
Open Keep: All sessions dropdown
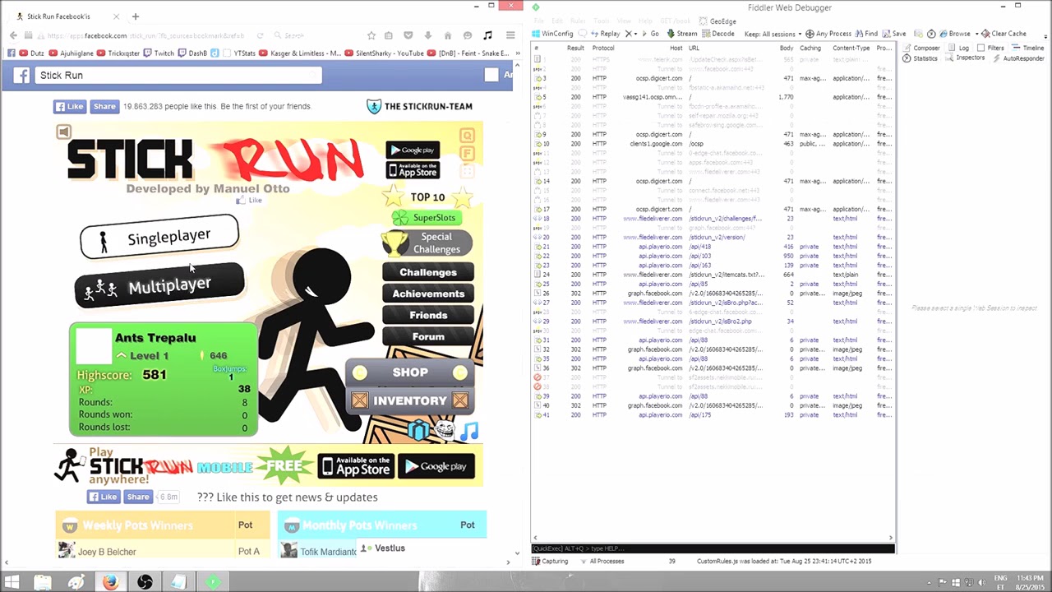click(773, 34)
